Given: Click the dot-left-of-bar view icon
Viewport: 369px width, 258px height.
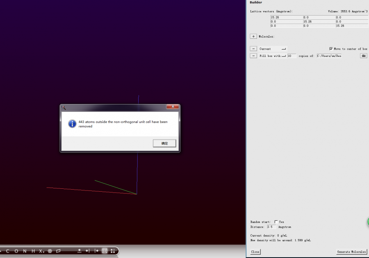Looking at the screenshot, I should click(88, 251).
